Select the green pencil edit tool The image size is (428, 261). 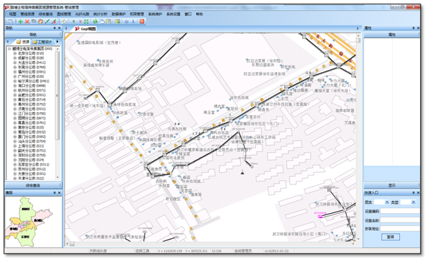click(x=47, y=21)
